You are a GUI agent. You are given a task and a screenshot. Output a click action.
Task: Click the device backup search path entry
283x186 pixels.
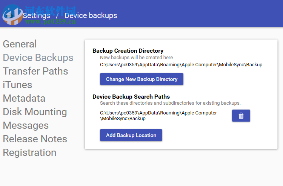pyautogui.click(x=158, y=116)
